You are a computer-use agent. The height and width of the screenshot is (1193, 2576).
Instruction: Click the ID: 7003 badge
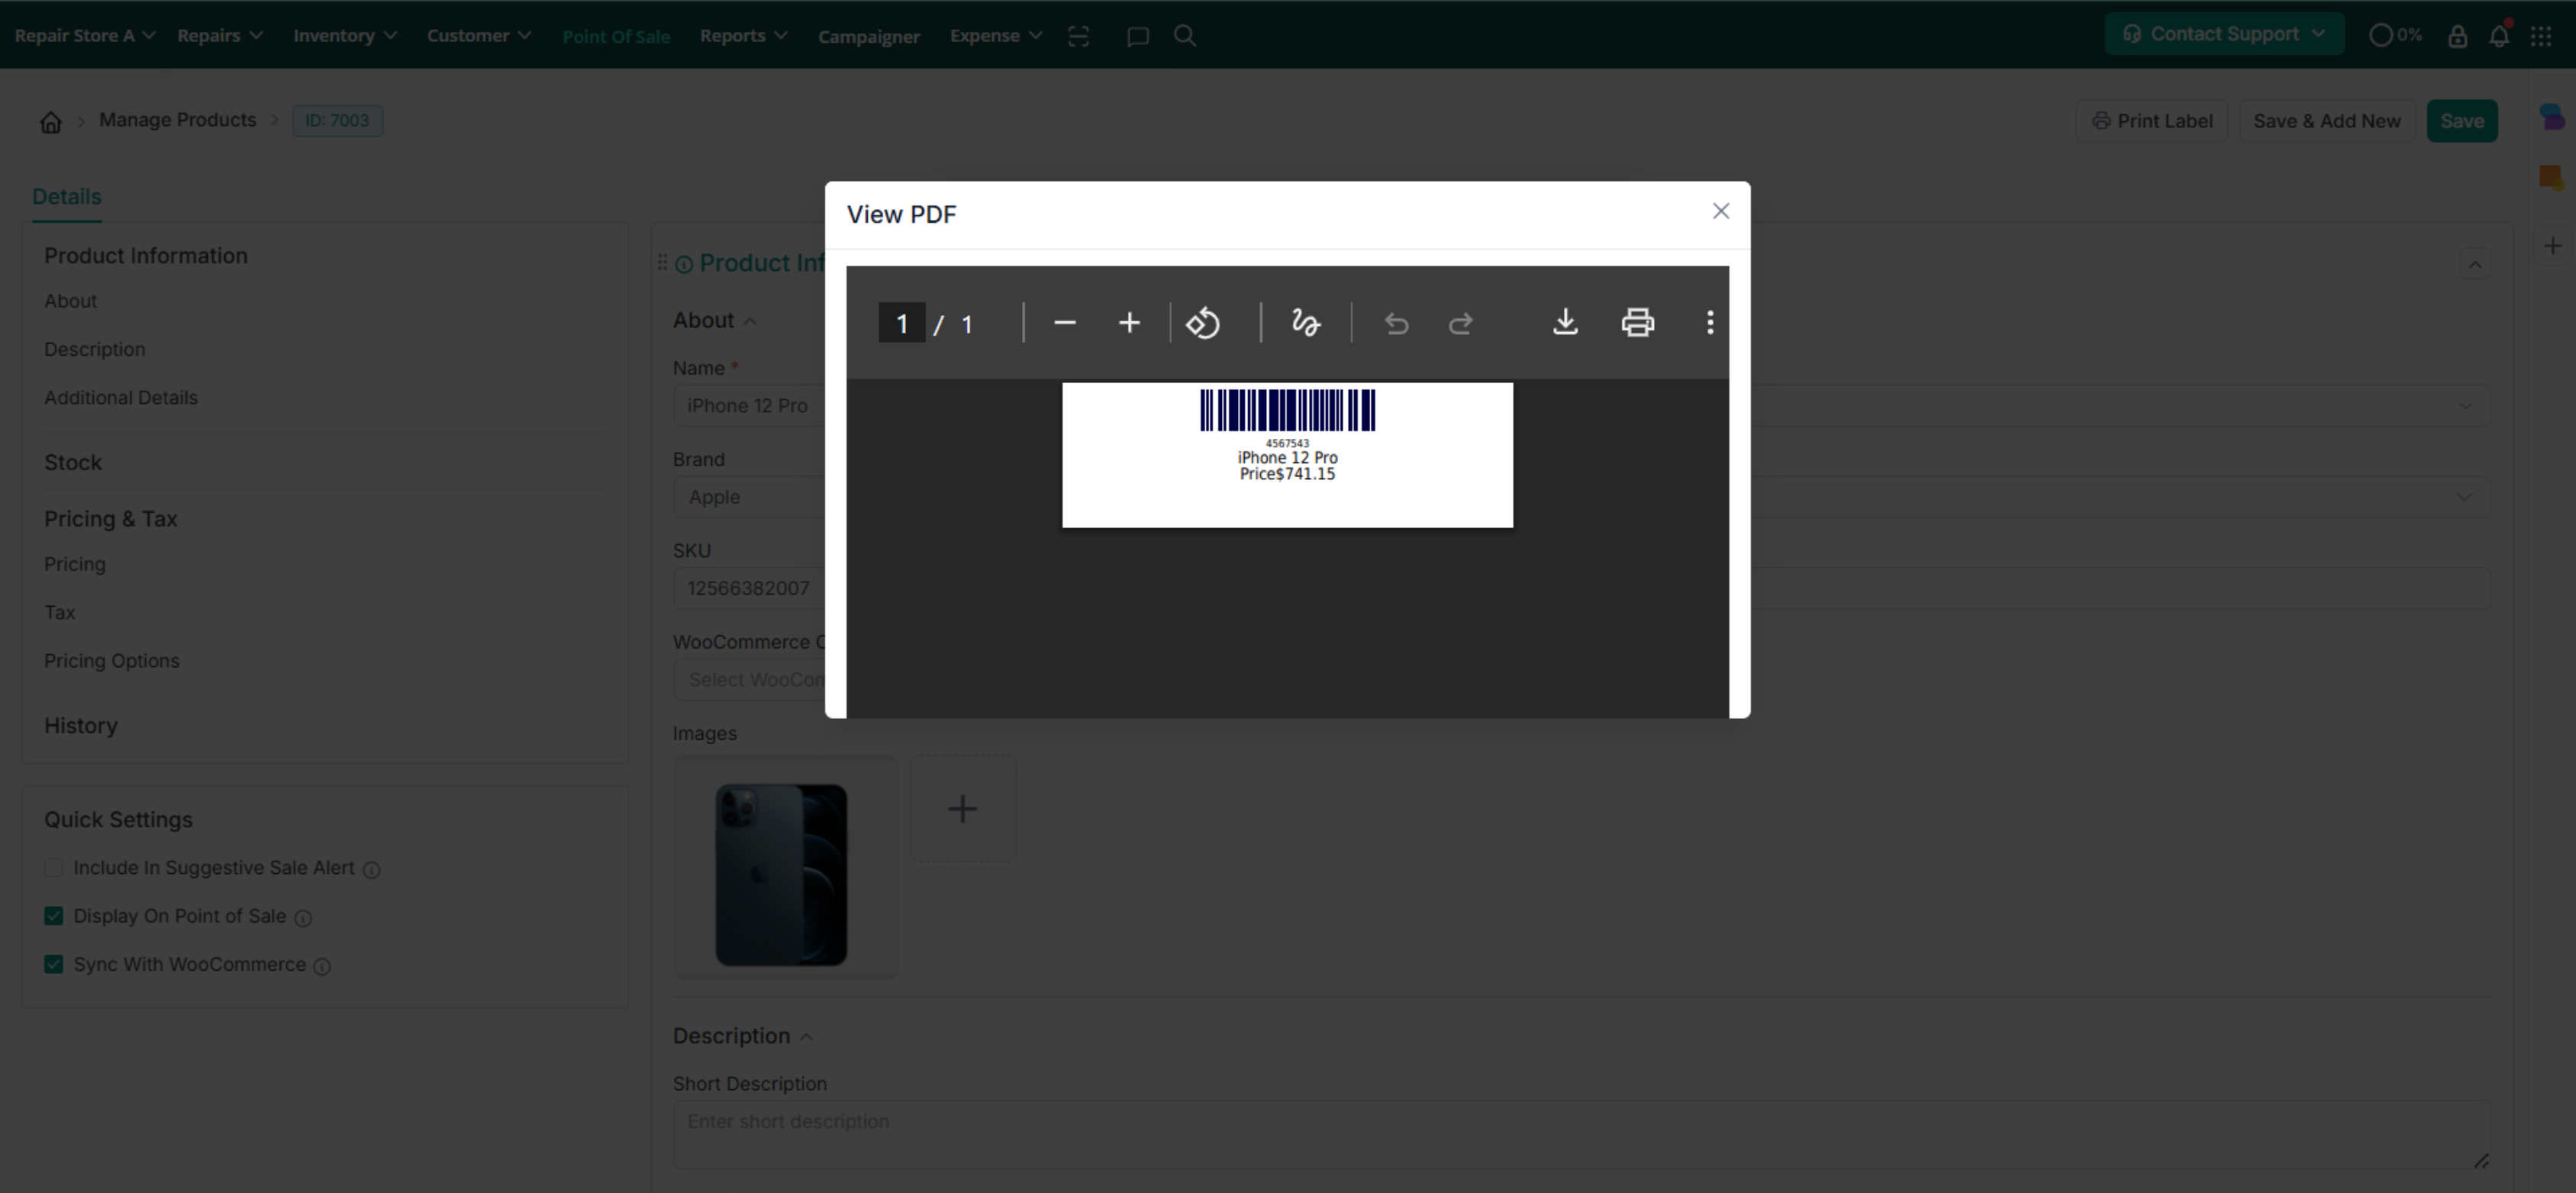point(337,121)
